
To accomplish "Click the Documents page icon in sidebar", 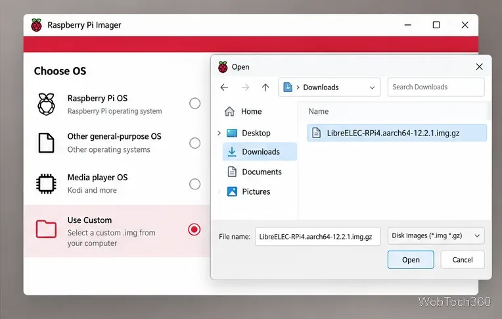I will click(x=232, y=172).
